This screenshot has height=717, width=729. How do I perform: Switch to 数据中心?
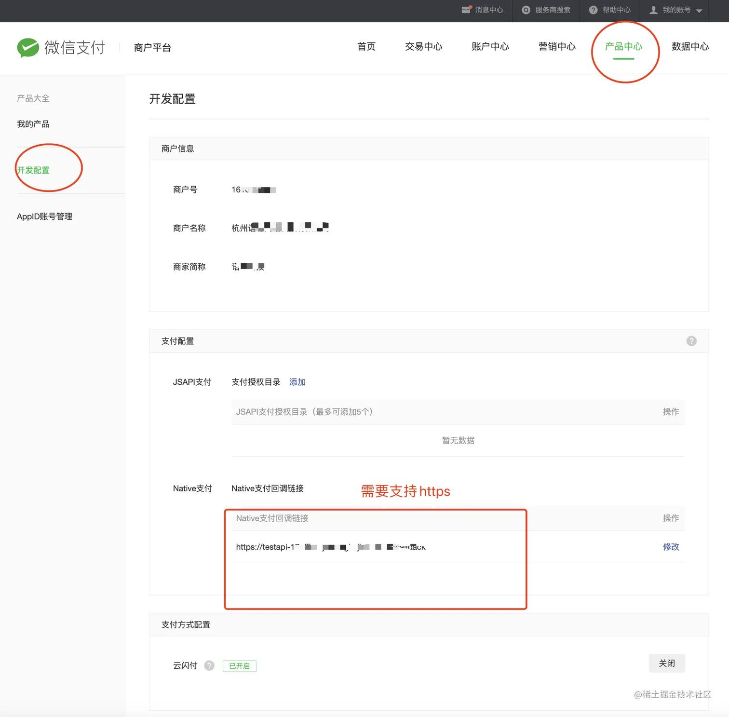click(689, 47)
